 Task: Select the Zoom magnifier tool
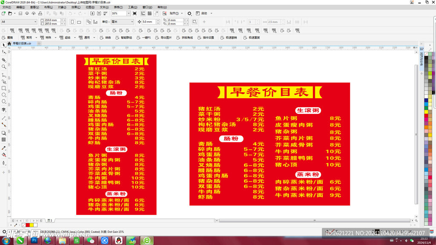tap(4, 67)
